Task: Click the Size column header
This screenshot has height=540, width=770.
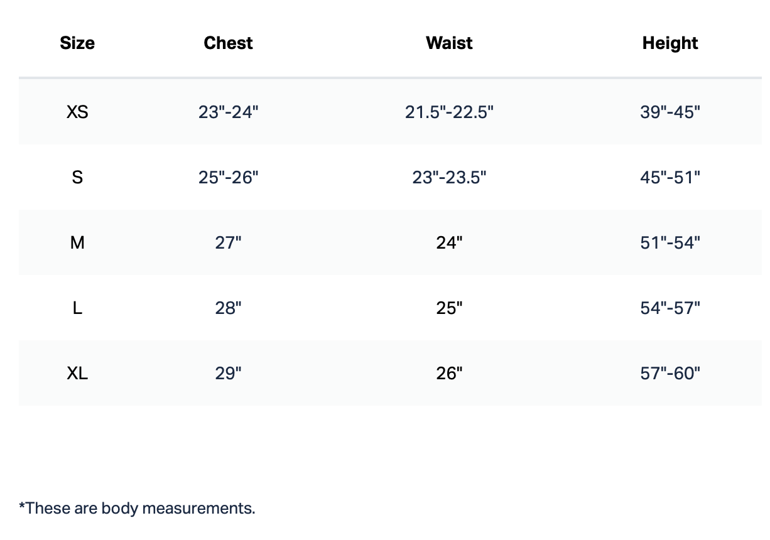Action: 77,43
